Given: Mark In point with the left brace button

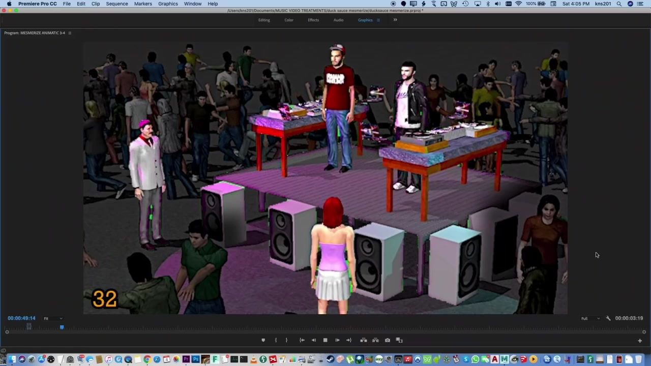Looking at the screenshot, I should tap(276, 340).
